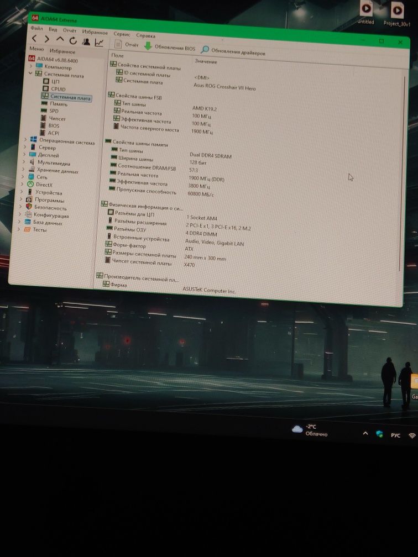Open the untitled desktop media file icon
The image size is (418, 557).
pyautogui.click(x=366, y=13)
